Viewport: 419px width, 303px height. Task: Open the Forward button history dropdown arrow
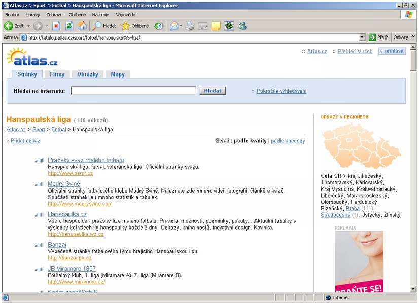(47, 26)
